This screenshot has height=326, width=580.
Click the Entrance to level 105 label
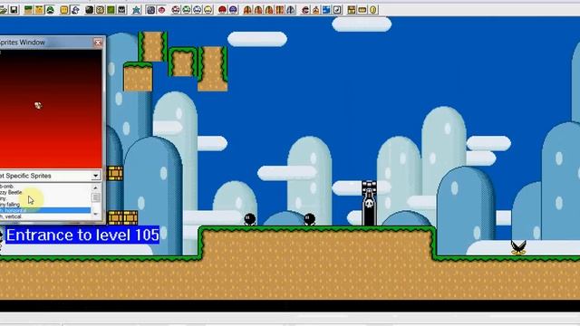coord(82,235)
